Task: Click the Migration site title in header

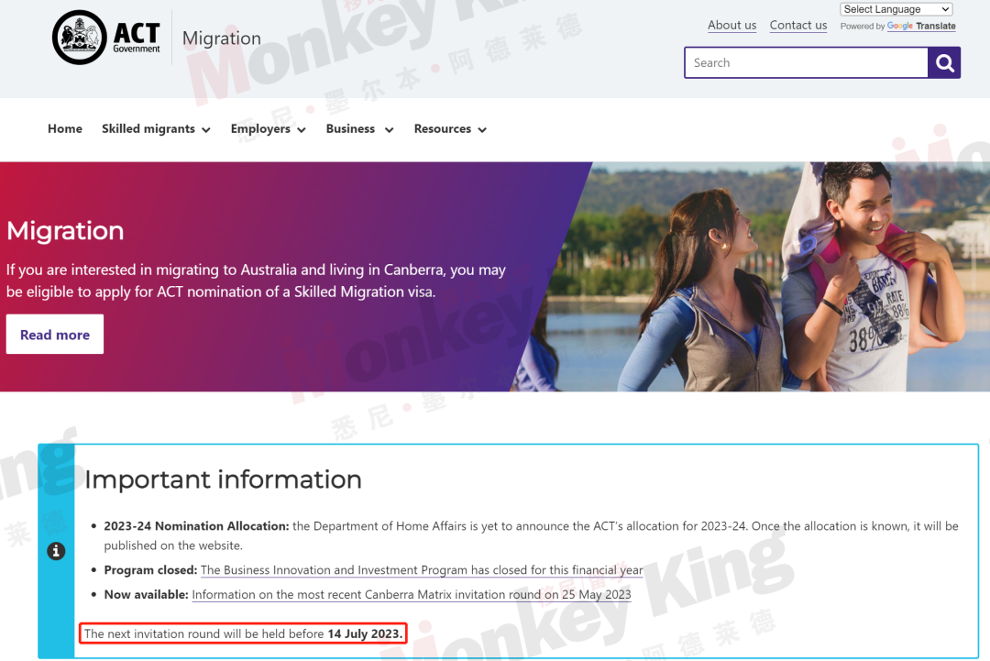Action: [x=222, y=39]
